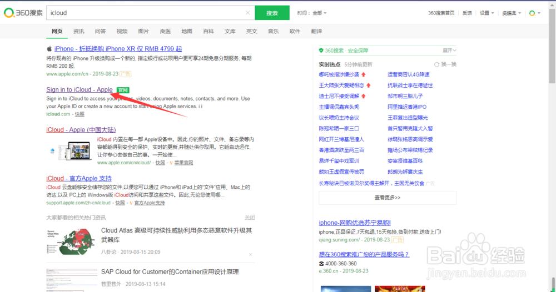Open the 苹果官网 verified link
Image resolution: width=556 pixels, height=292 pixels.
(x=183, y=163)
